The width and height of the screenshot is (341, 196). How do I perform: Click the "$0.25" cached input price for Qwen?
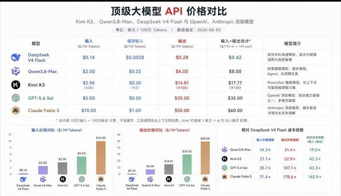135,71
